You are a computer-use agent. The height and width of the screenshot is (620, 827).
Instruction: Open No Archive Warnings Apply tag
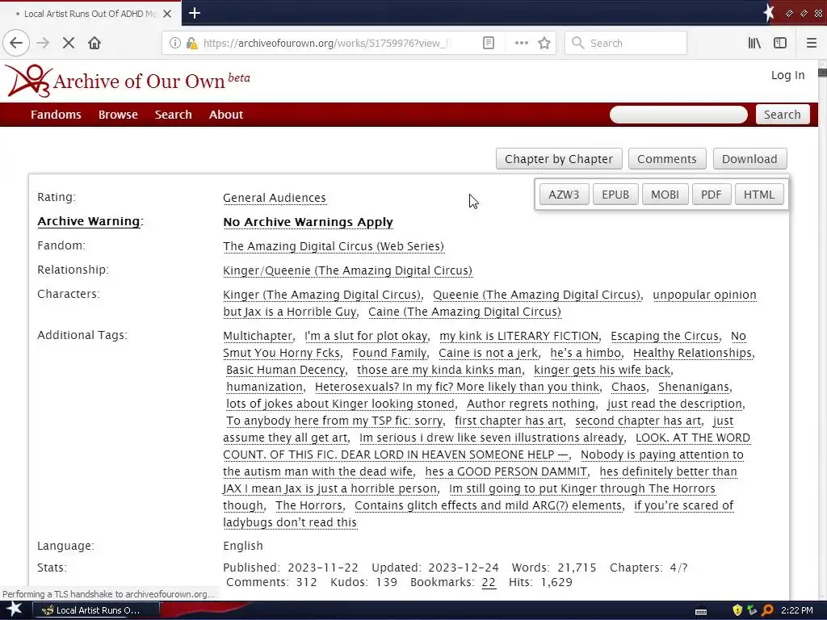tap(308, 222)
